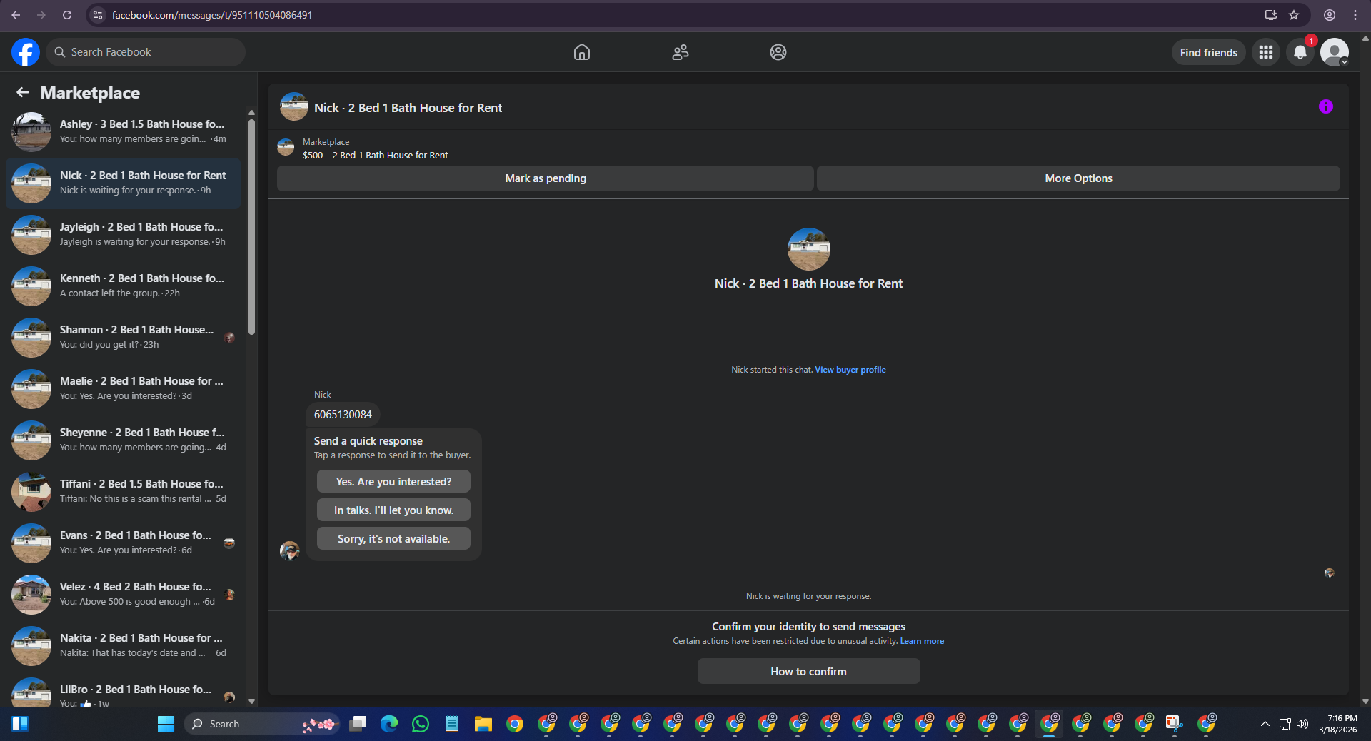Image resolution: width=1371 pixels, height=741 pixels.
Task: Open WhatsApp from the taskbar
Action: 421,724
